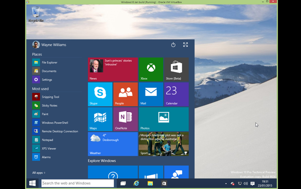The width and height of the screenshot is (301, 189).
Task: Open the News tile headline
Action: [113, 70]
